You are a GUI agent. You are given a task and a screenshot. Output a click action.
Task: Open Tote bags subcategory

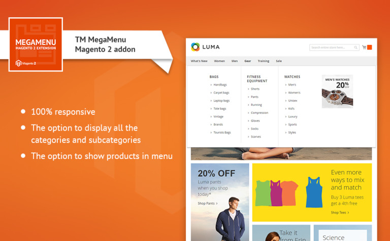click(219, 108)
